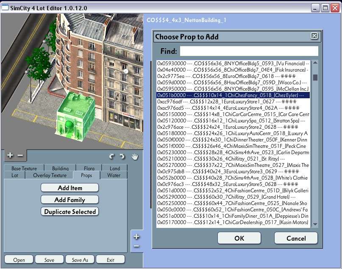Rotate view clockwise icon

coord(122,156)
